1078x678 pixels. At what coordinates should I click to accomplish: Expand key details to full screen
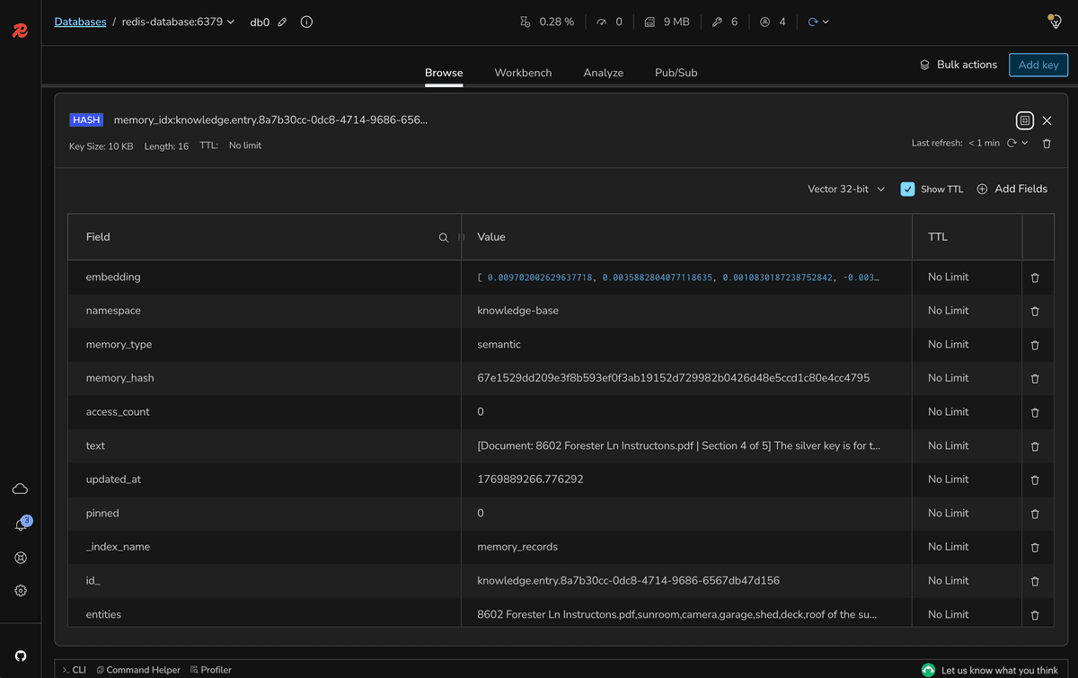[1024, 119]
